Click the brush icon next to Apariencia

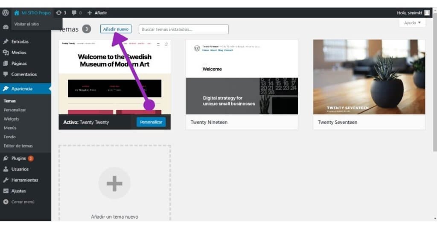coord(6,89)
